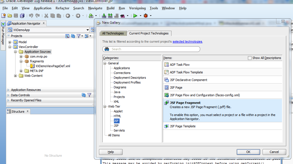The image size is (293, 164).
Task: Click the advanced search icon in Projects panel
Action: pos(68,36)
